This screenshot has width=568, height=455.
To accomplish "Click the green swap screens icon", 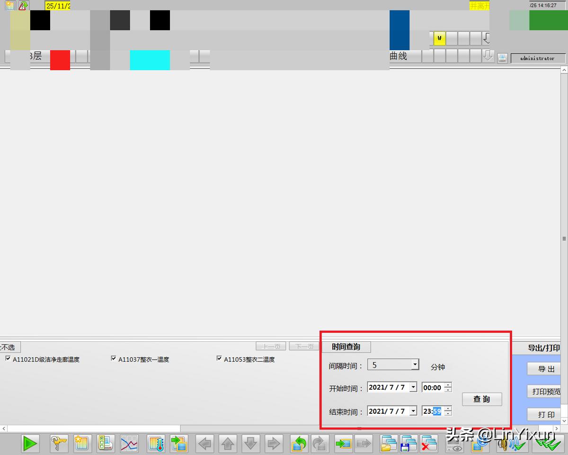I will tap(179, 444).
